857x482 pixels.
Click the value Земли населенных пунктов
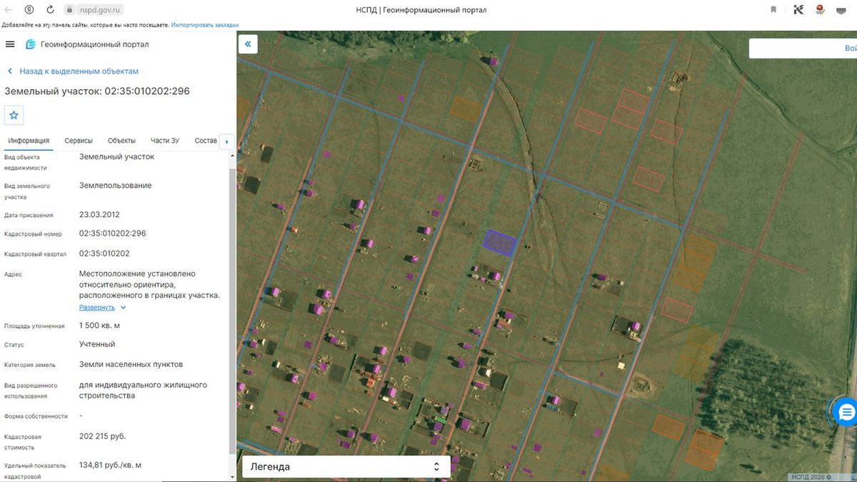(131, 364)
